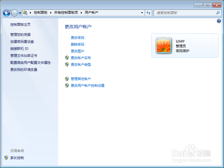Open 创建密码重设盘
224x168 pixels.
pyautogui.click(x=22, y=41)
